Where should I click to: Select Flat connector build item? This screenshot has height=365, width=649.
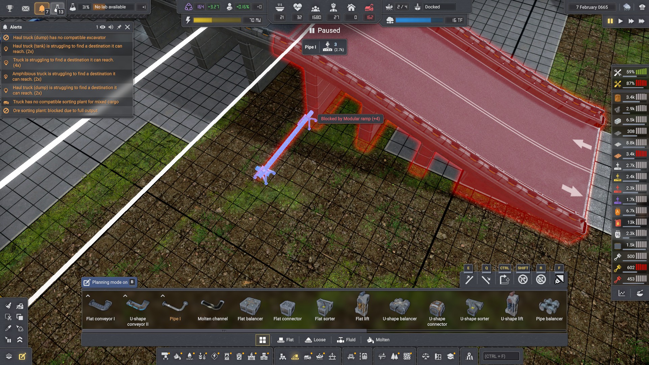click(x=288, y=309)
